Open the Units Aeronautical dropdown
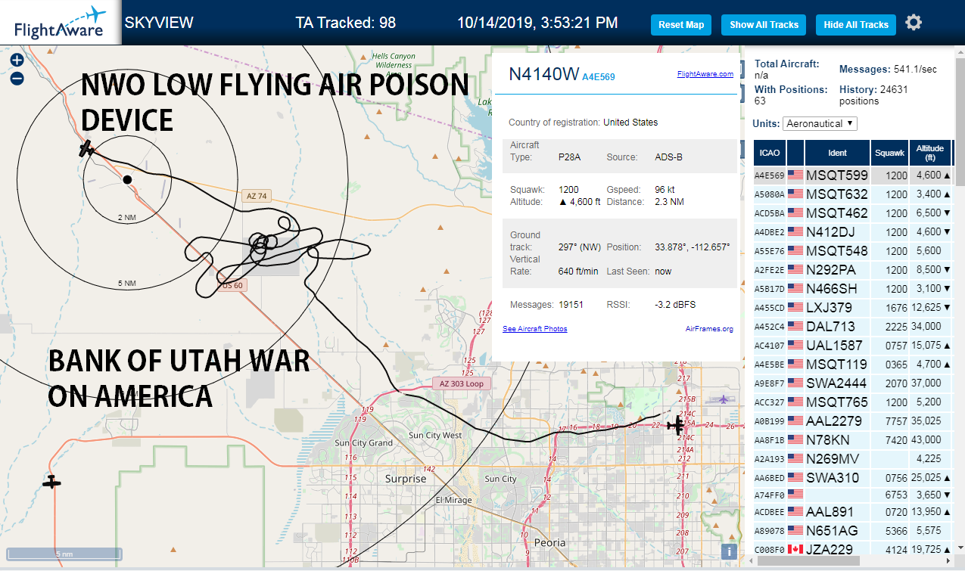965x571 pixels. pyautogui.click(x=820, y=123)
